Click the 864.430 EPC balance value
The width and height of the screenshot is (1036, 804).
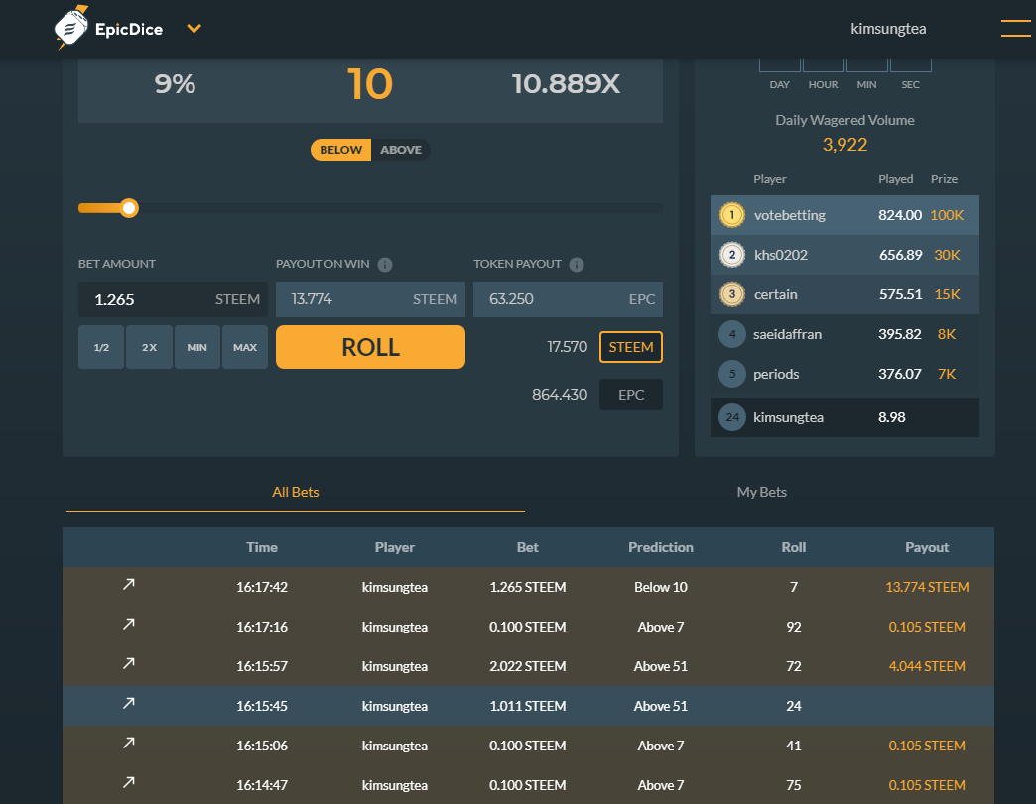click(x=560, y=395)
